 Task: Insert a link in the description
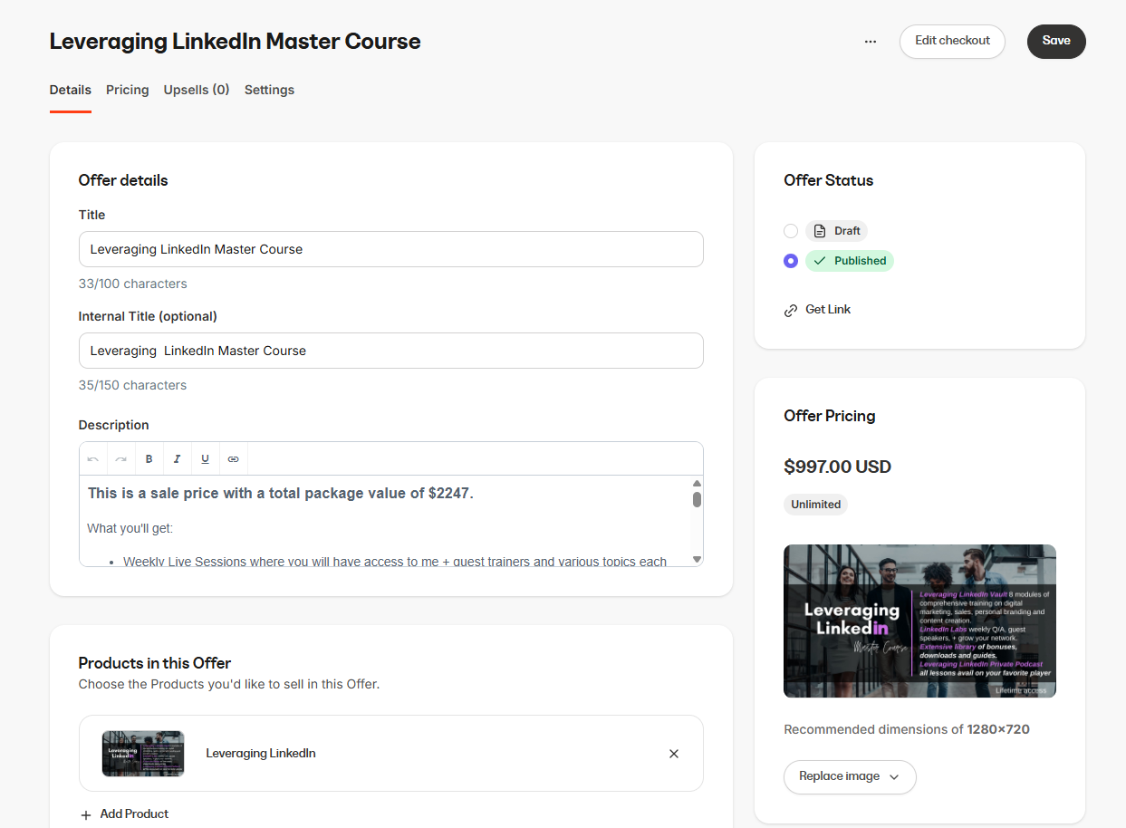click(233, 459)
